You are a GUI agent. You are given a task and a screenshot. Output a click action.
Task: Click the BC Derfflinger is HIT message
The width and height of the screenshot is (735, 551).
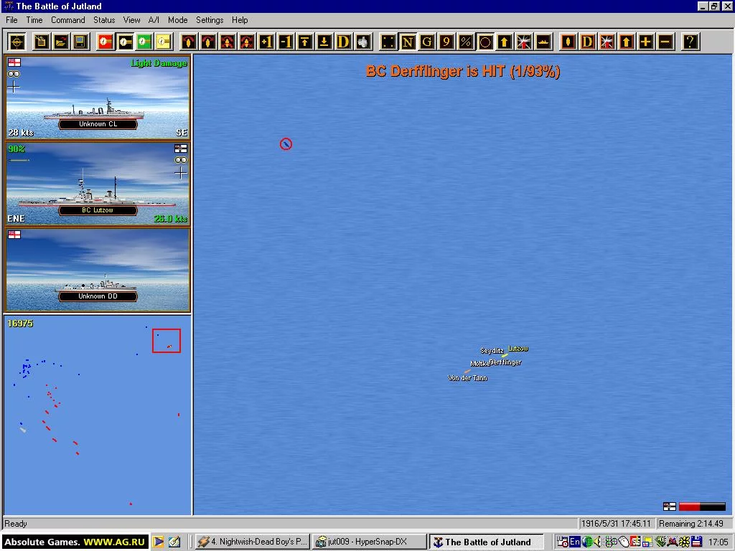(463, 71)
